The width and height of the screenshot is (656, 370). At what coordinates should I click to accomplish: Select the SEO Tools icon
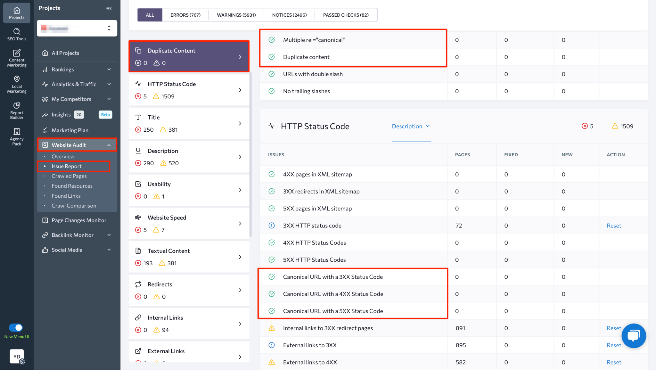pos(16,34)
